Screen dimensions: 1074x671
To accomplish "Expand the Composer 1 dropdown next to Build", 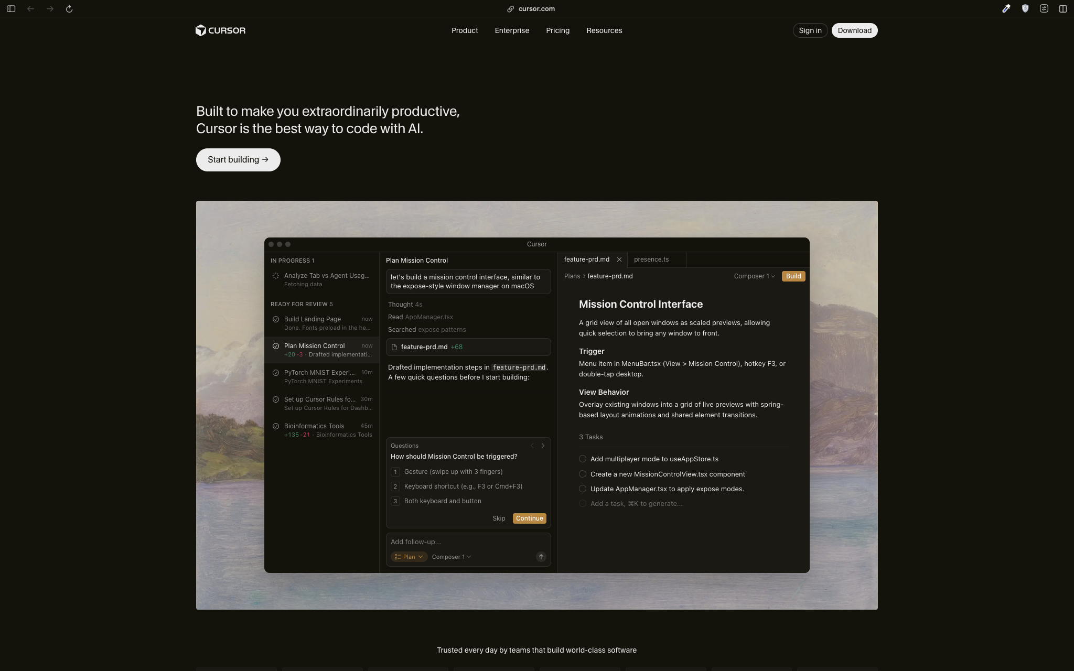I will point(754,276).
